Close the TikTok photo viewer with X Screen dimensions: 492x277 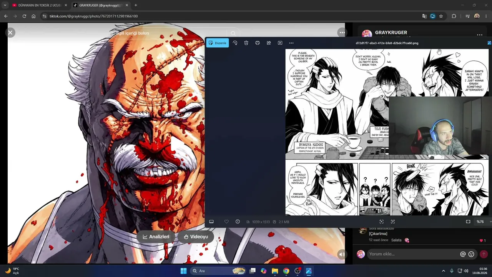pyautogui.click(x=10, y=33)
